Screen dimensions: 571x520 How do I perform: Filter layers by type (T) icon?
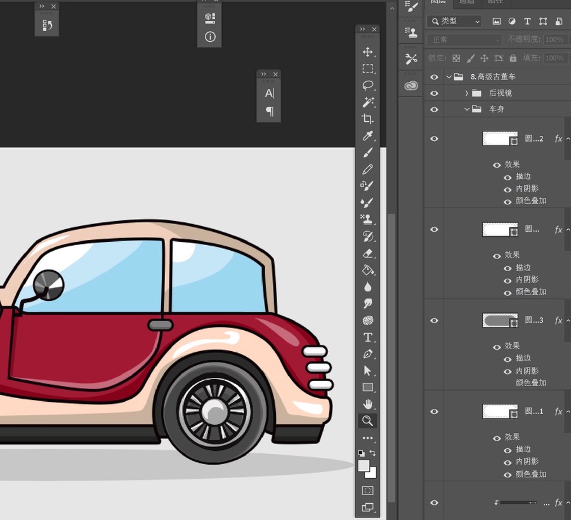(x=527, y=21)
